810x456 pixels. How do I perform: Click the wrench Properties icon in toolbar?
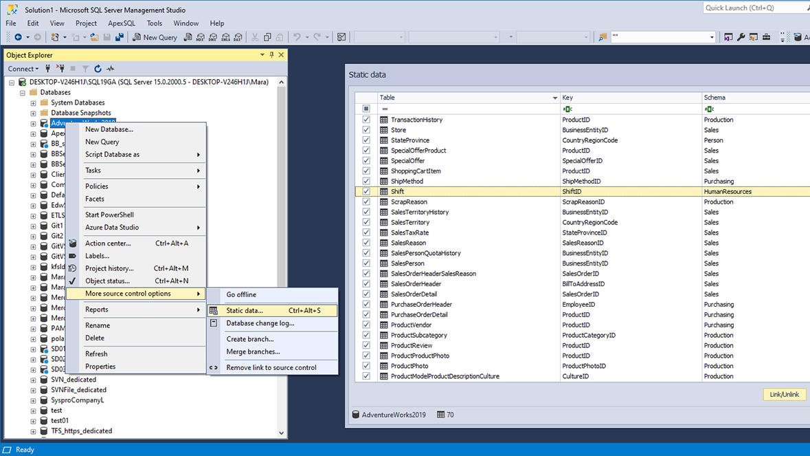(741, 37)
